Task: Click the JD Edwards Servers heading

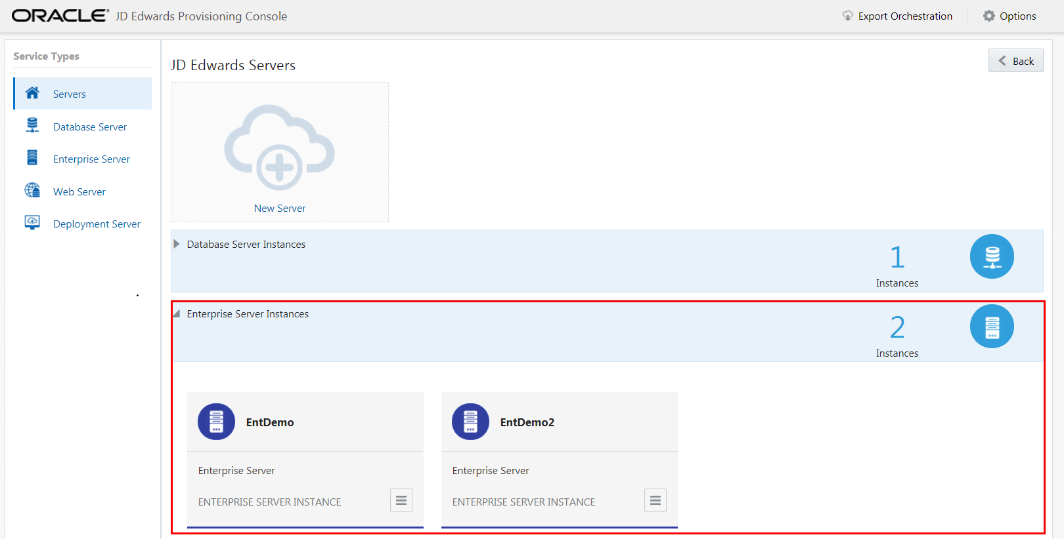Action: pos(233,65)
